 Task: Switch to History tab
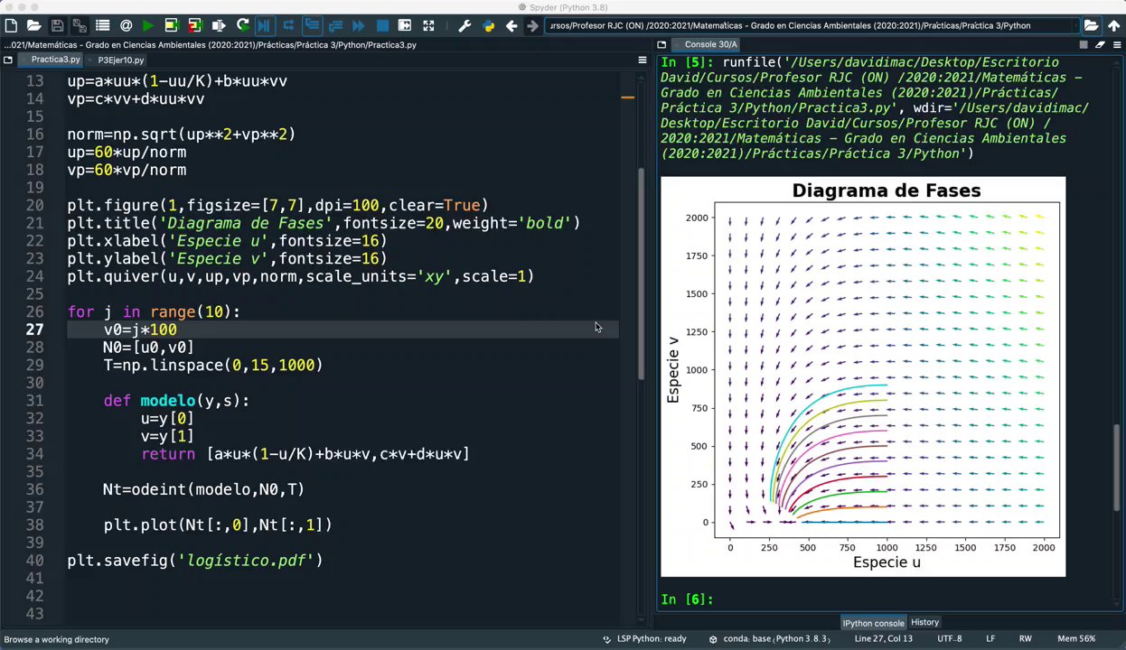924,622
